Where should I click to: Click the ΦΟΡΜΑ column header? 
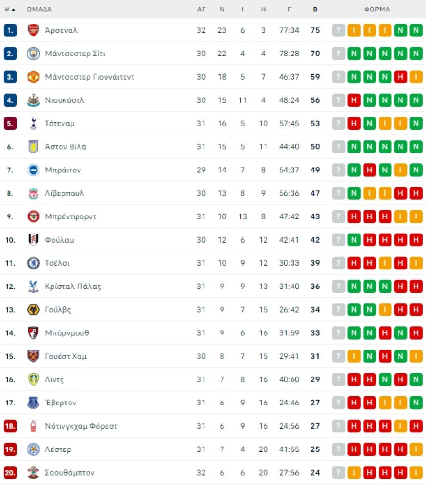pyautogui.click(x=377, y=9)
